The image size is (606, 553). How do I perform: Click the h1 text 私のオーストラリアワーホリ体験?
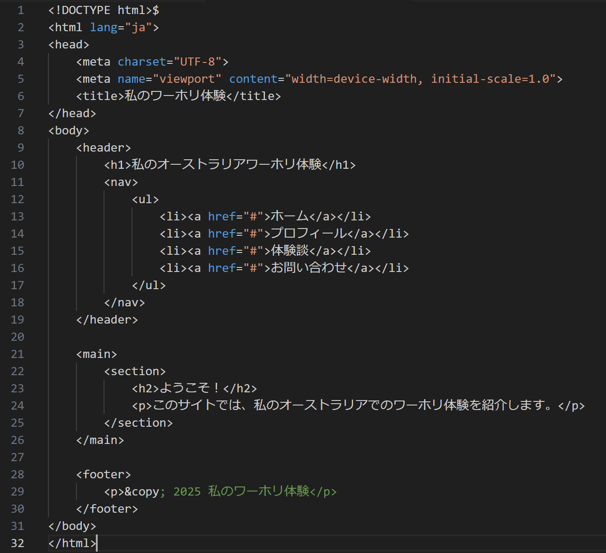227,164
